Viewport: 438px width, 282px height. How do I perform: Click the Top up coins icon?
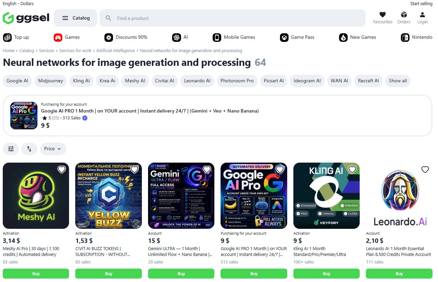[7, 37]
